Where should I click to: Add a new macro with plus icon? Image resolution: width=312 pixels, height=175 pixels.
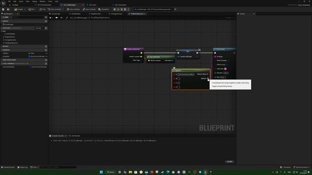46,46
